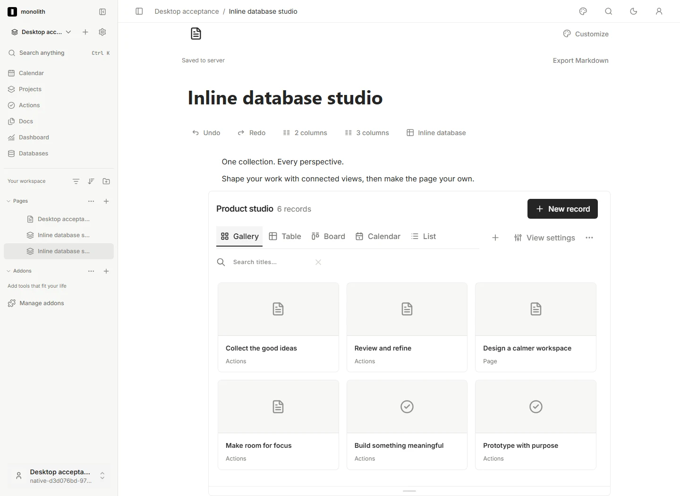The height and width of the screenshot is (496, 680).
Task: Select highlighted Inline database s... page
Action: [x=59, y=251]
